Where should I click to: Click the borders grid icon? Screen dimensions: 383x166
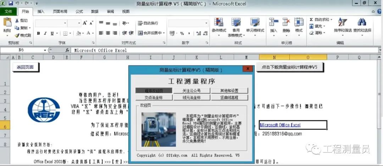65,33
